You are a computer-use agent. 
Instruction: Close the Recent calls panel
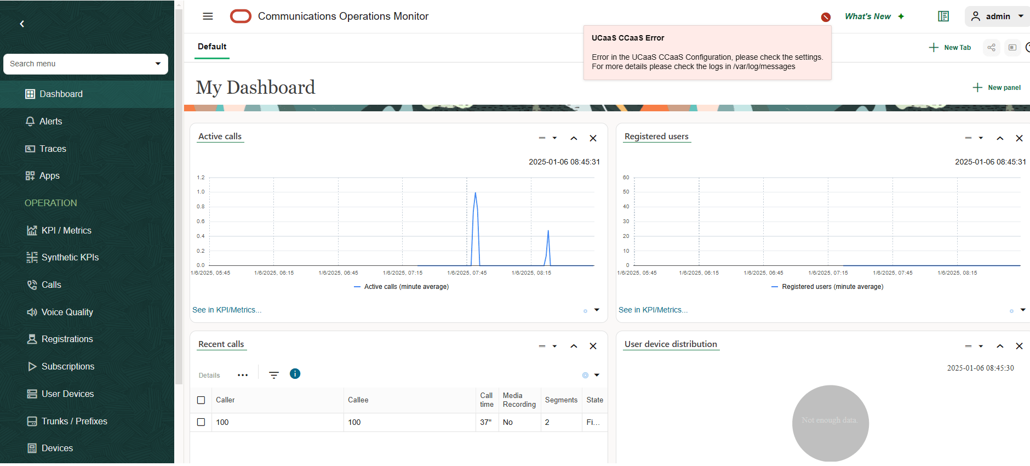coord(593,346)
